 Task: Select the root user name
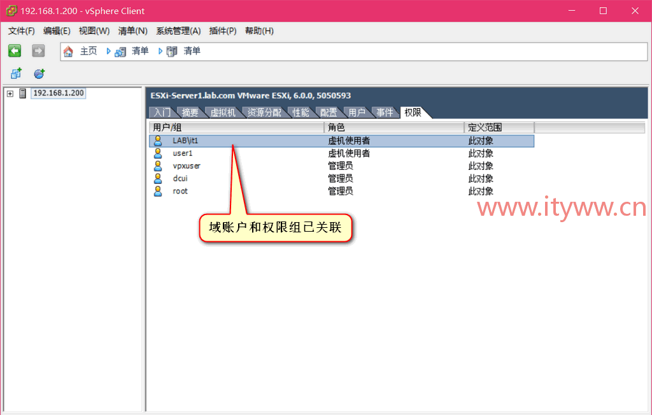pyautogui.click(x=180, y=192)
